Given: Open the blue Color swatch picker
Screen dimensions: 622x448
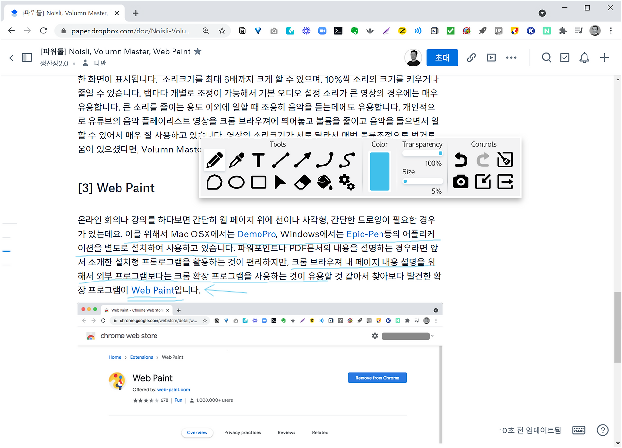Looking at the screenshot, I should [x=380, y=171].
